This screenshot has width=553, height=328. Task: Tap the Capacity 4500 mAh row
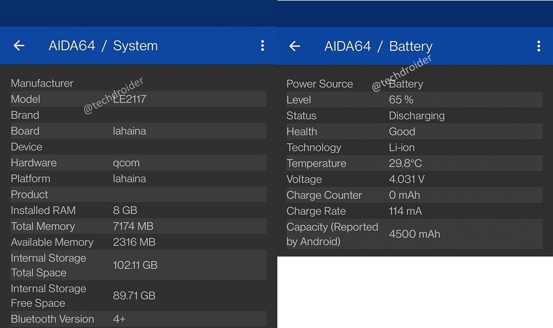coord(414,234)
